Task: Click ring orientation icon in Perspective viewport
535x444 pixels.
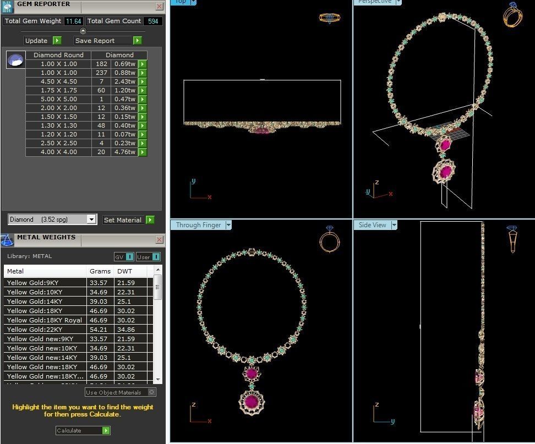Action: (512, 14)
